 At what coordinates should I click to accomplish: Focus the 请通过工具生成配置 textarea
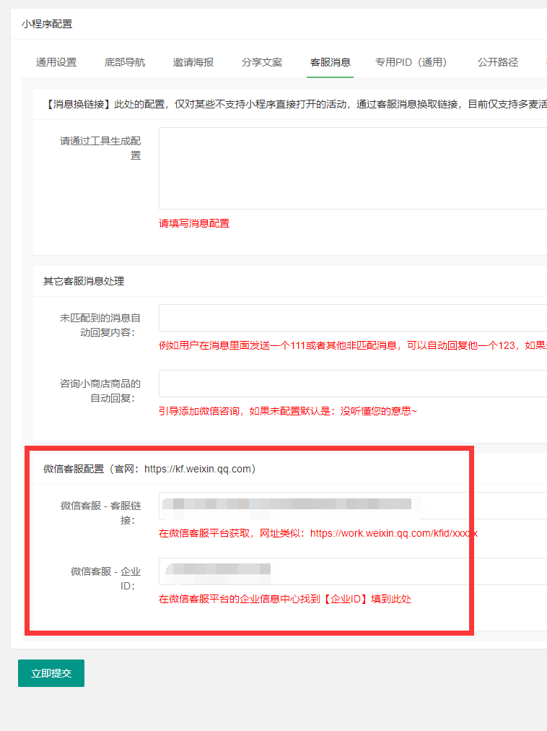(353, 168)
